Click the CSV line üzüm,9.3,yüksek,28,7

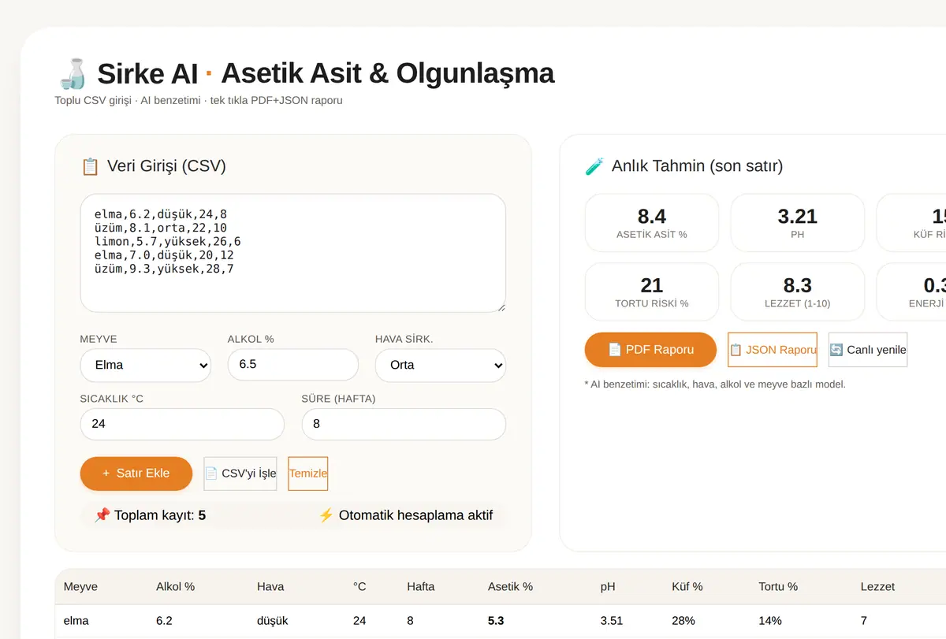[164, 269]
